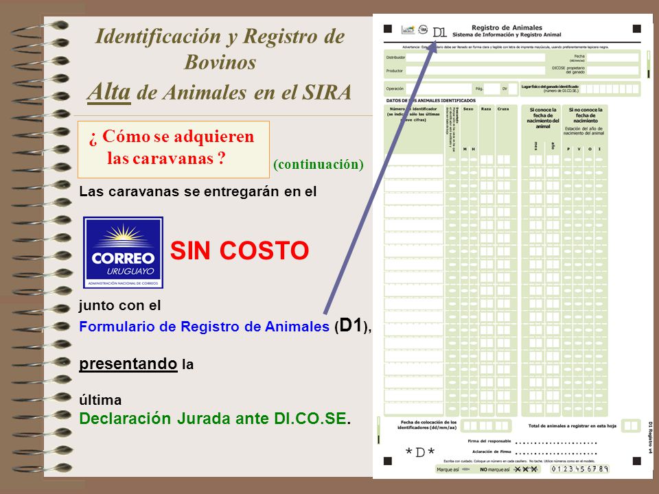This screenshot has height=494, width=659.
Task: Click the Productor field on the form
Action: pyautogui.click(x=475, y=71)
